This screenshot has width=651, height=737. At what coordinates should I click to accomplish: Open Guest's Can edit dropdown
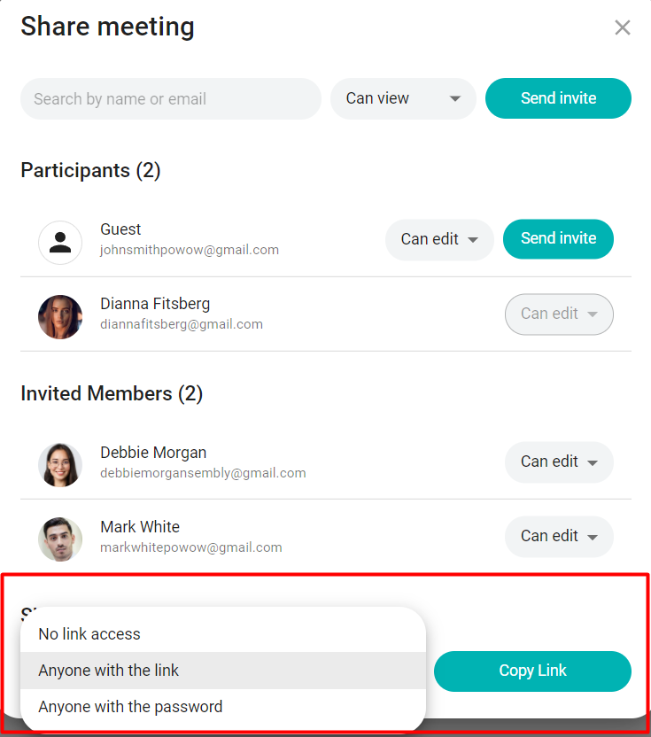[x=439, y=239]
